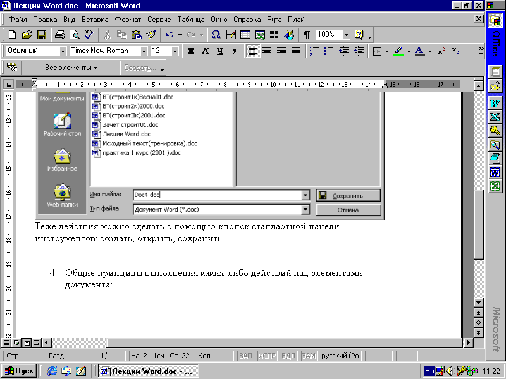Undo the last action

coord(170,35)
